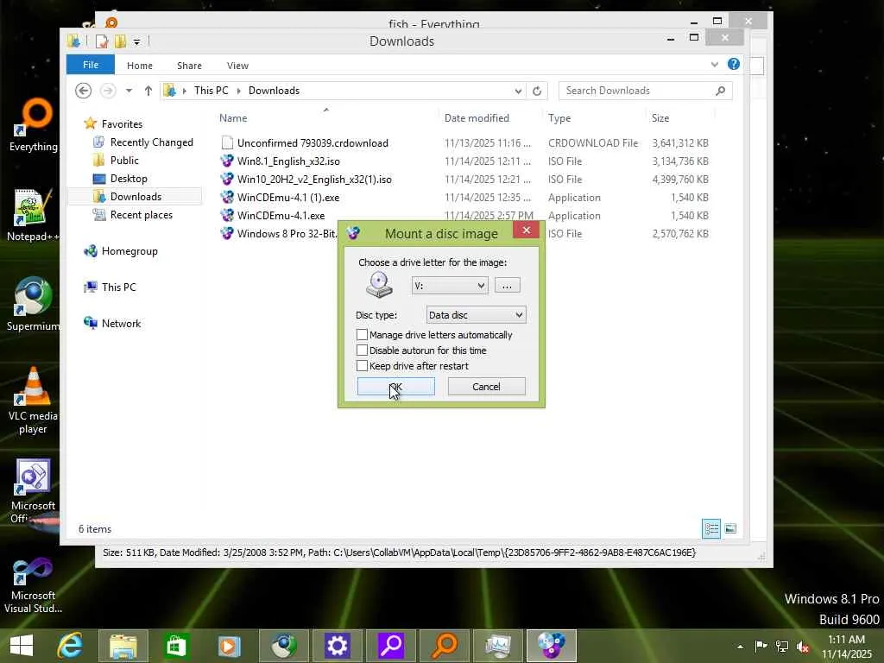Open Supermium desktop shortcut

pyautogui.click(x=33, y=305)
